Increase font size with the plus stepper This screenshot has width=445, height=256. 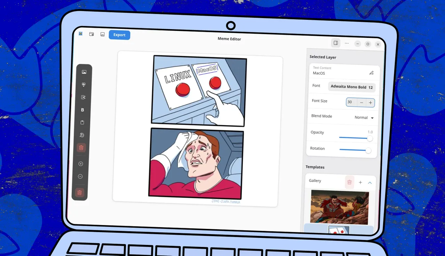pos(370,103)
